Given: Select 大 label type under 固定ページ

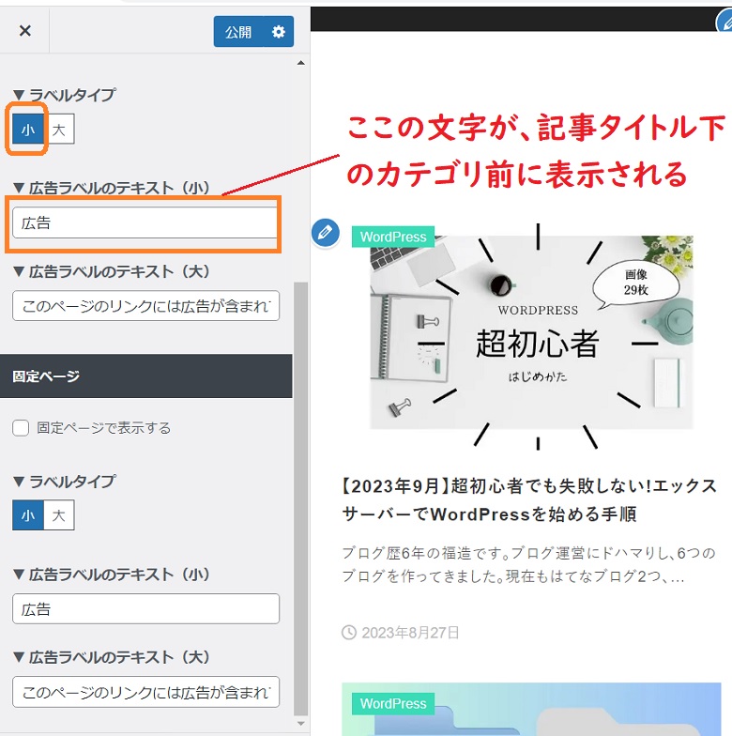Looking at the screenshot, I should (x=58, y=514).
